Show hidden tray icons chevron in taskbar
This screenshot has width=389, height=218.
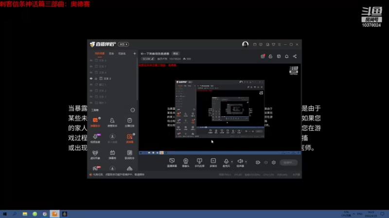(x=354, y=214)
